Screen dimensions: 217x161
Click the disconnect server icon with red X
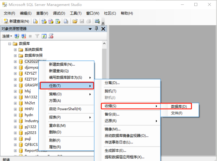[x=24, y=36]
